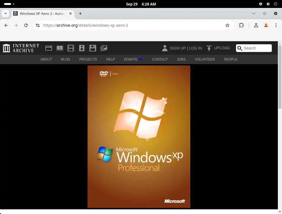Screen dimensions: 282x214
Task: Bookmark this page with the star icon
Action: pos(227,25)
